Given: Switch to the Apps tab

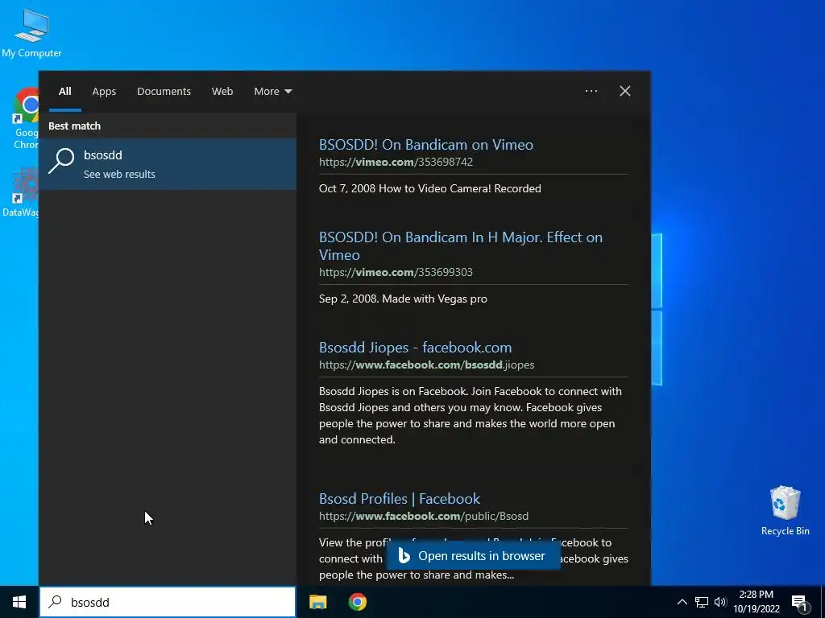Looking at the screenshot, I should (x=104, y=92).
